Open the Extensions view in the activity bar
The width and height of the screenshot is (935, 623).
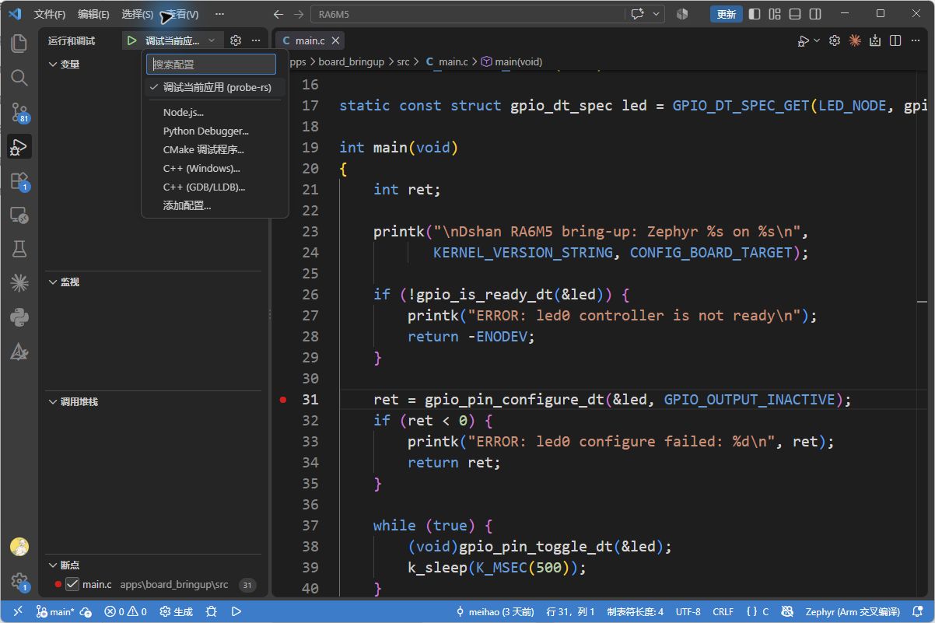[19, 181]
